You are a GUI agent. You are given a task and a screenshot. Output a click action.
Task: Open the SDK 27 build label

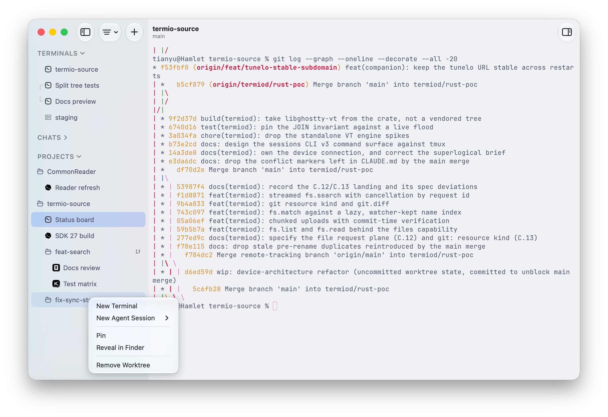(x=74, y=236)
